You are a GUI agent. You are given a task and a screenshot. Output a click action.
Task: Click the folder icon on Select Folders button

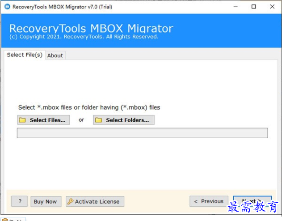click(x=99, y=120)
